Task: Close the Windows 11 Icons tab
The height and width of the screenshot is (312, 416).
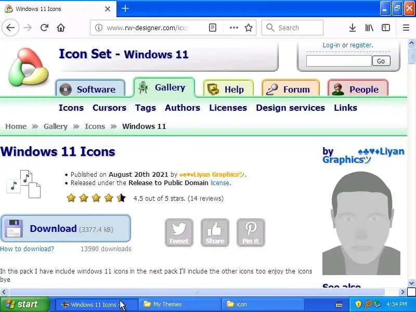Action: [x=108, y=9]
